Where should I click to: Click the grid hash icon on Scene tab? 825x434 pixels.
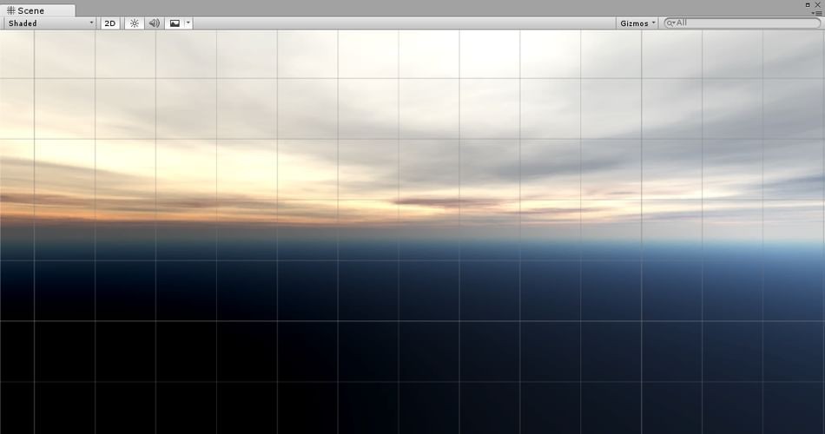(x=10, y=10)
